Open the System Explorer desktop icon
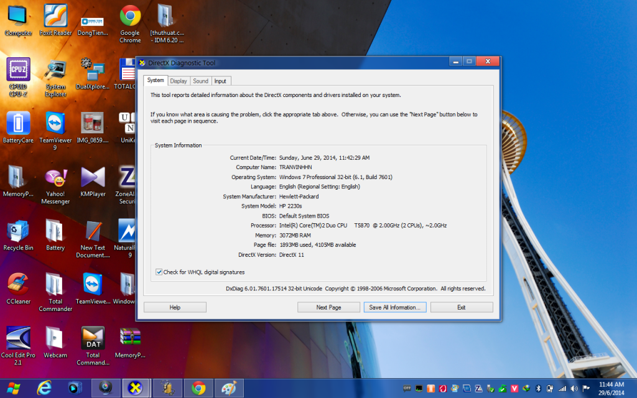The height and width of the screenshot is (398, 637). point(55,70)
